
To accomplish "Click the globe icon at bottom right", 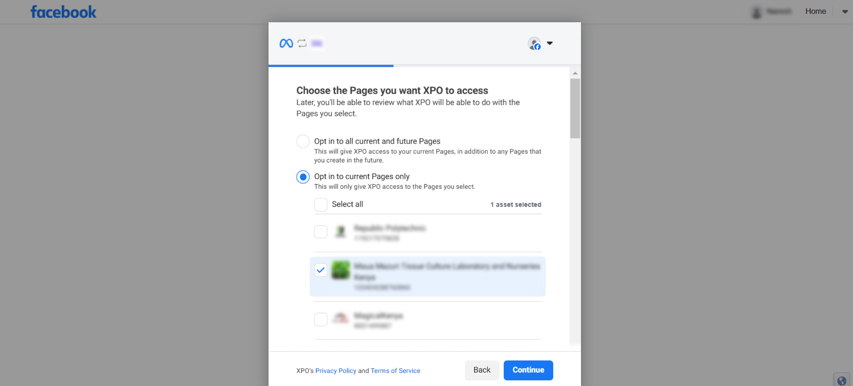I will (x=841, y=381).
